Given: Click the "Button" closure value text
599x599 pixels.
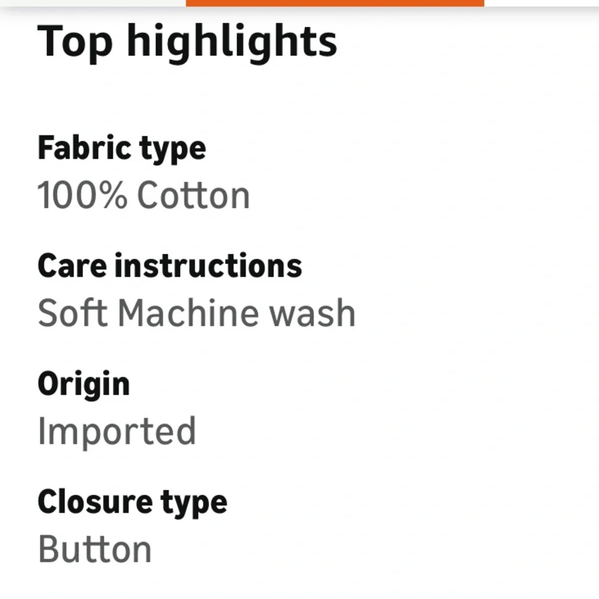Looking at the screenshot, I should [95, 549].
